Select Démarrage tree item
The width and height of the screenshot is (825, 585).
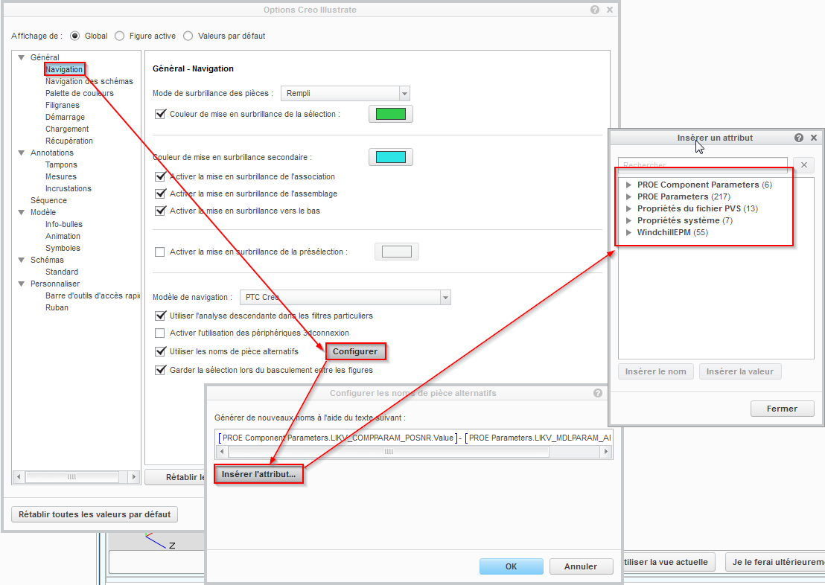[x=65, y=117]
